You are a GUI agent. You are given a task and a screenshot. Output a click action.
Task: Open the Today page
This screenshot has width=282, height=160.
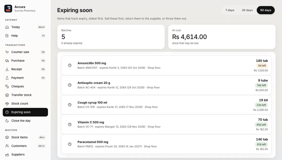coord(25,27)
